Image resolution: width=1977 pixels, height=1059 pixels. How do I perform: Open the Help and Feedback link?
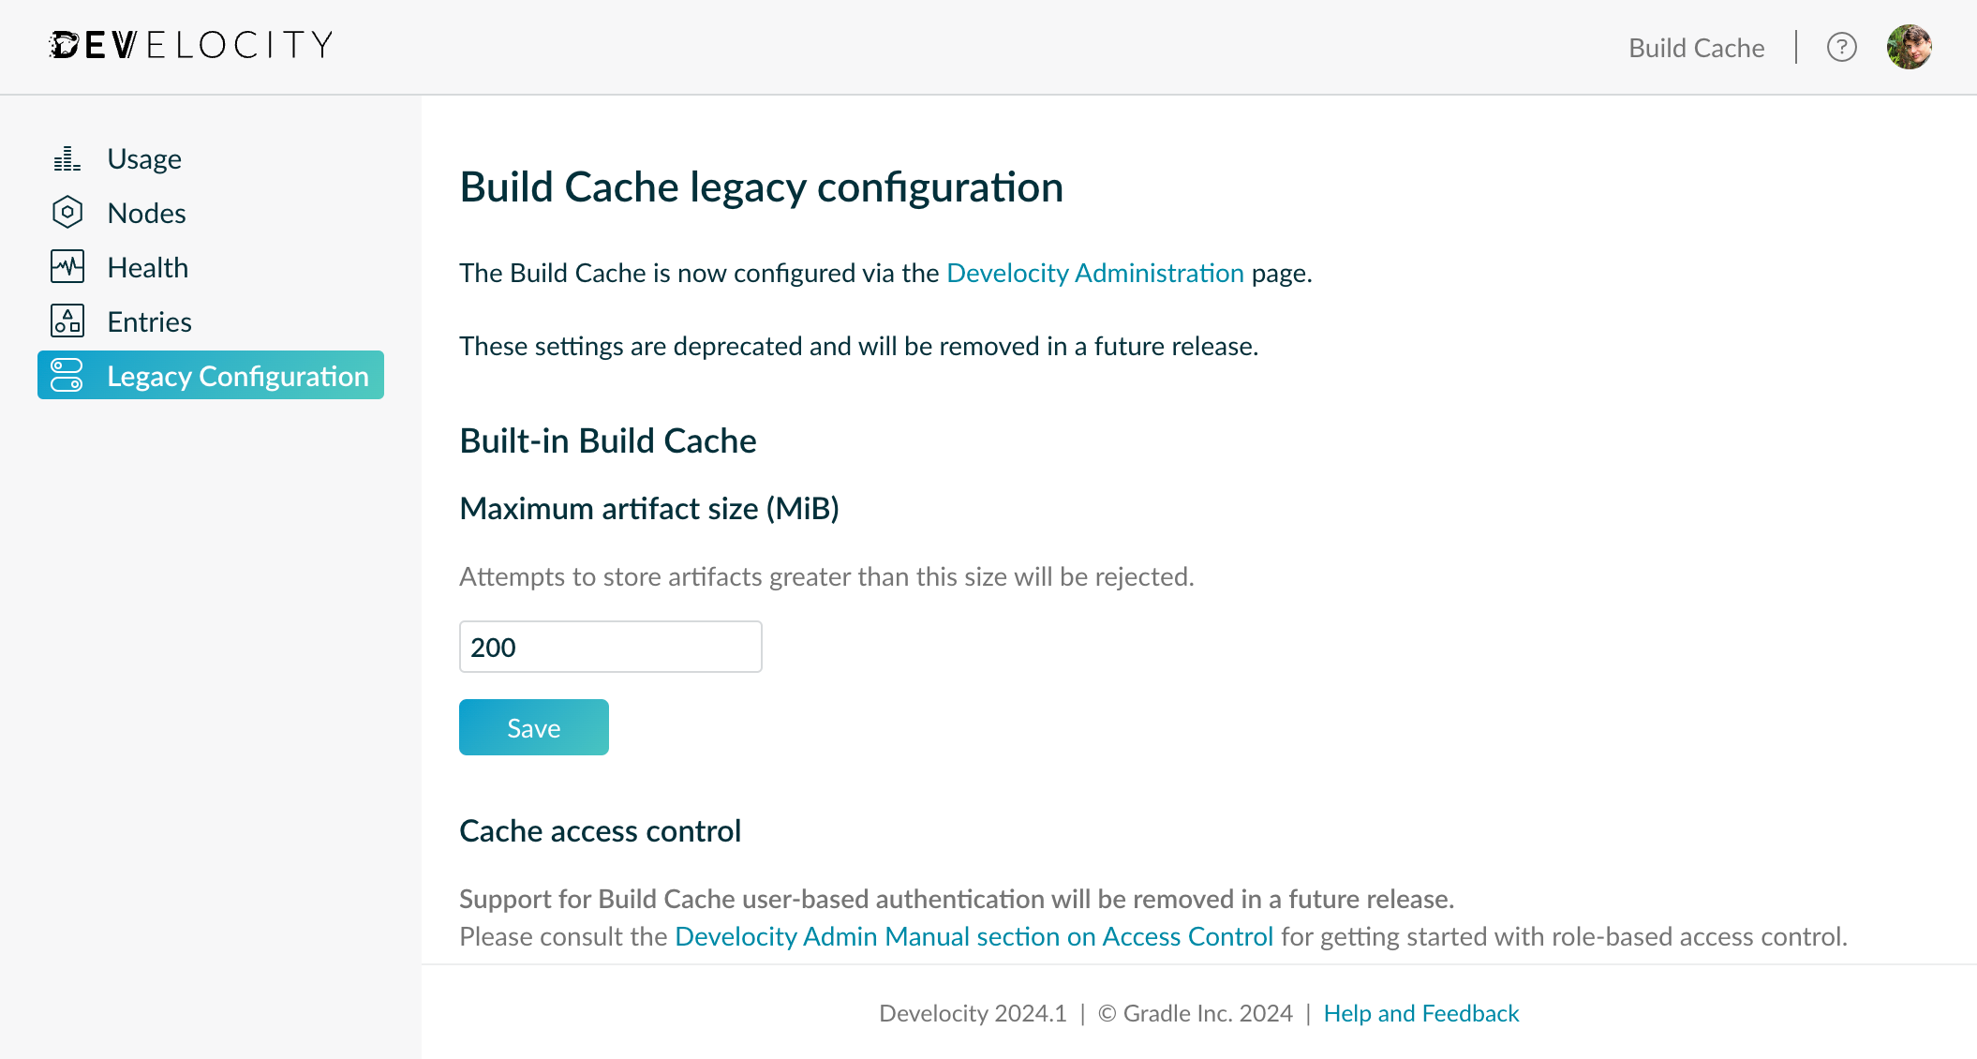[x=1421, y=1013]
